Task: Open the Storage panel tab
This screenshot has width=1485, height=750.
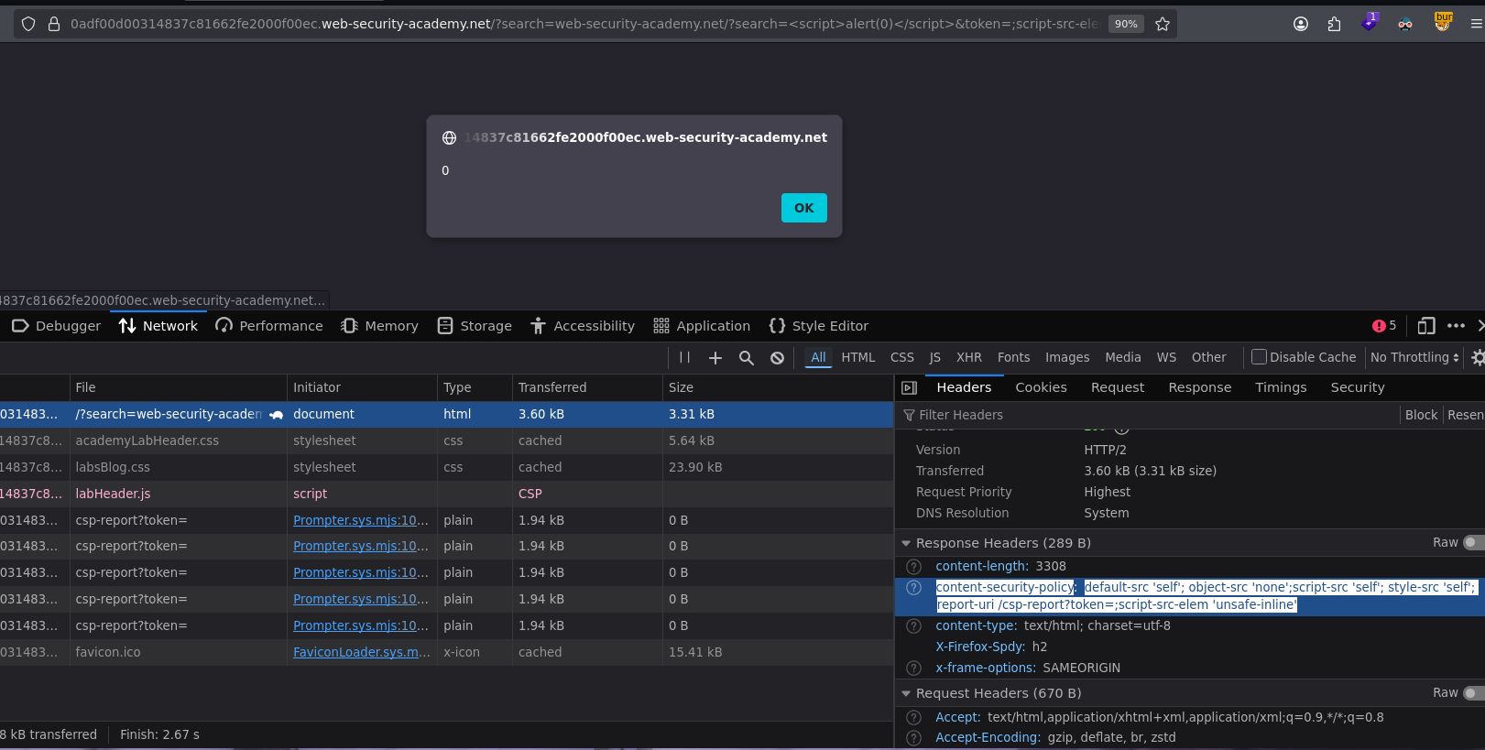Action: click(x=475, y=326)
